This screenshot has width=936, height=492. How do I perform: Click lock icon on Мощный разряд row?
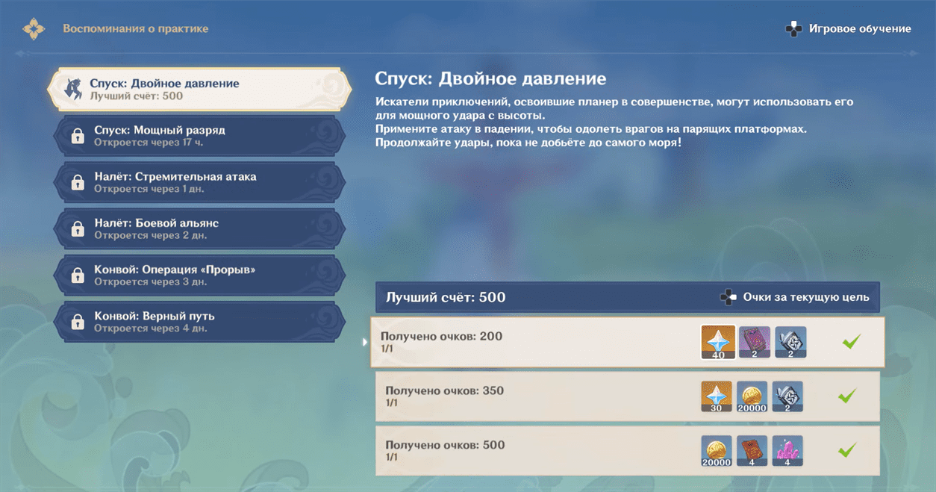click(x=78, y=136)
